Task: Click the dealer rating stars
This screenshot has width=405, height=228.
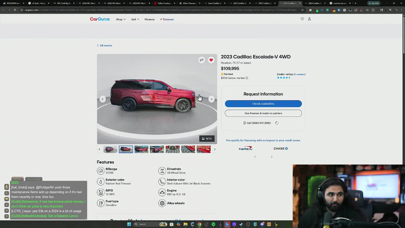Action: point(284,78)
